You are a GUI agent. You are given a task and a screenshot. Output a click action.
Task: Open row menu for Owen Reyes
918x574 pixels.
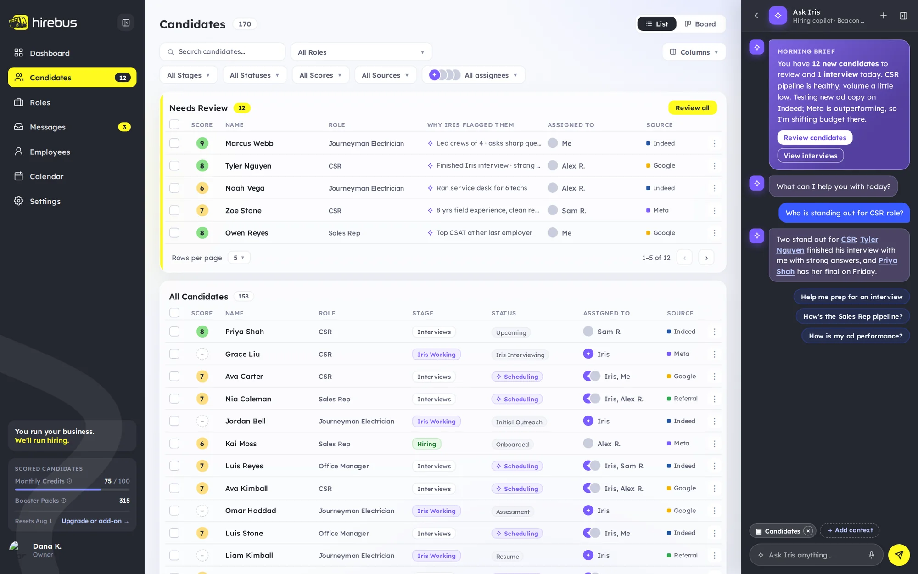click(x=714, y=233)
